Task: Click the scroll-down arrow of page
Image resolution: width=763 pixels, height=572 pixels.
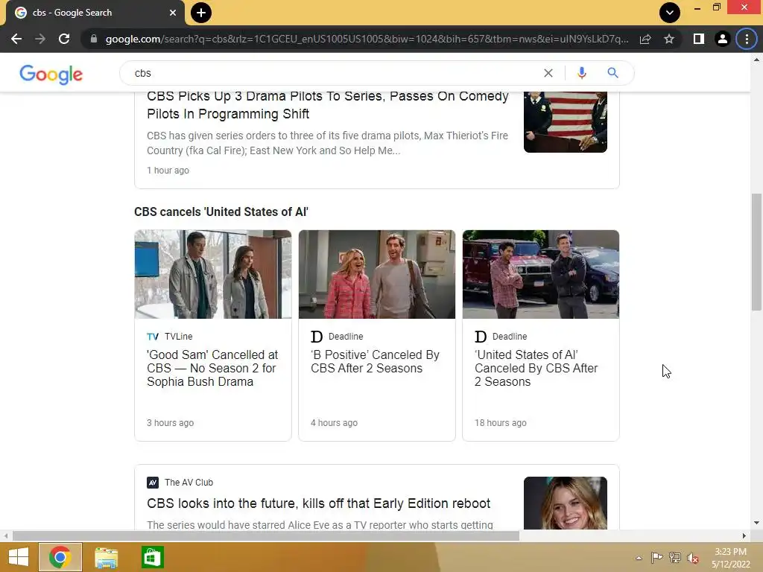Action: coord(756,523)
